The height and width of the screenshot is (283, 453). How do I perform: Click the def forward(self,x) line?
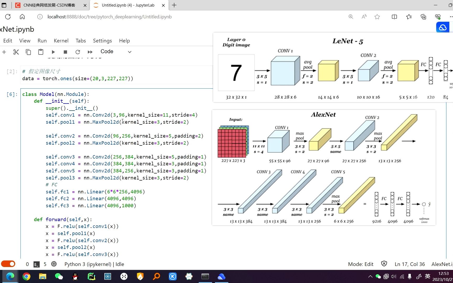tap(63, 219)
